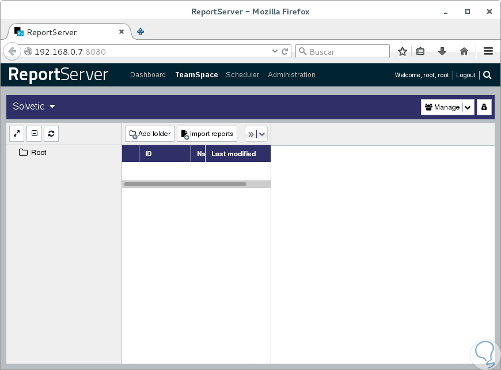Click the first blank column header of the table
The image size is (501, 370).
(x=130, y=154)
